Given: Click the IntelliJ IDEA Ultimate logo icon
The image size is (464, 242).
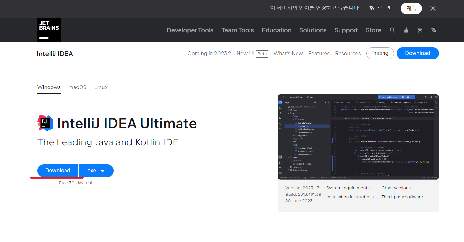Looking at the screenshot, I should coord(45,123).
